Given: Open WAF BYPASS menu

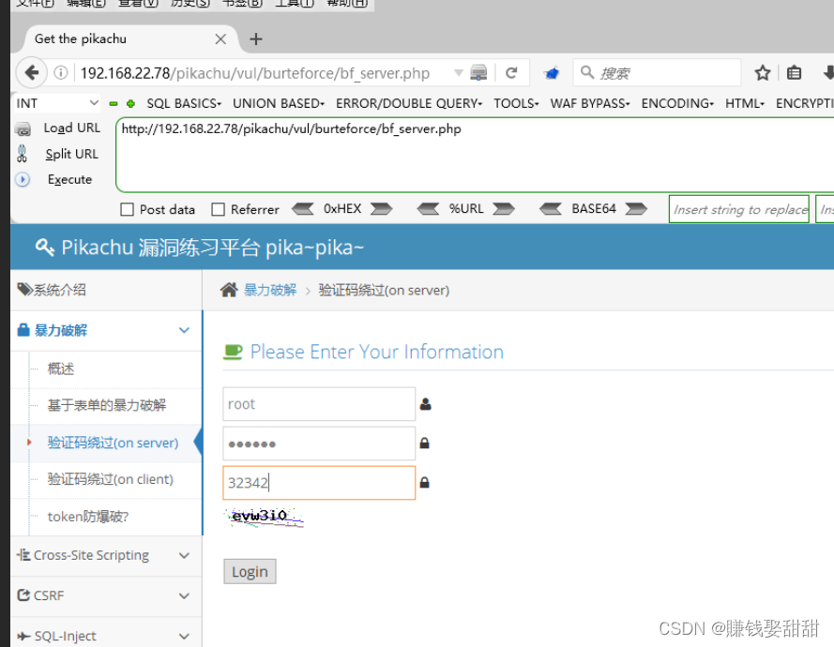Looking at the screenshot, I should click(590, 103).
